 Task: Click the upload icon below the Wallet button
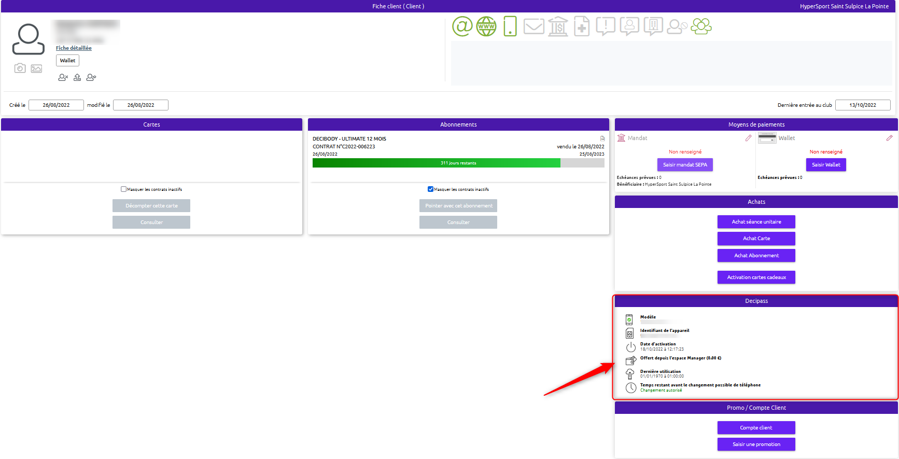77,77
